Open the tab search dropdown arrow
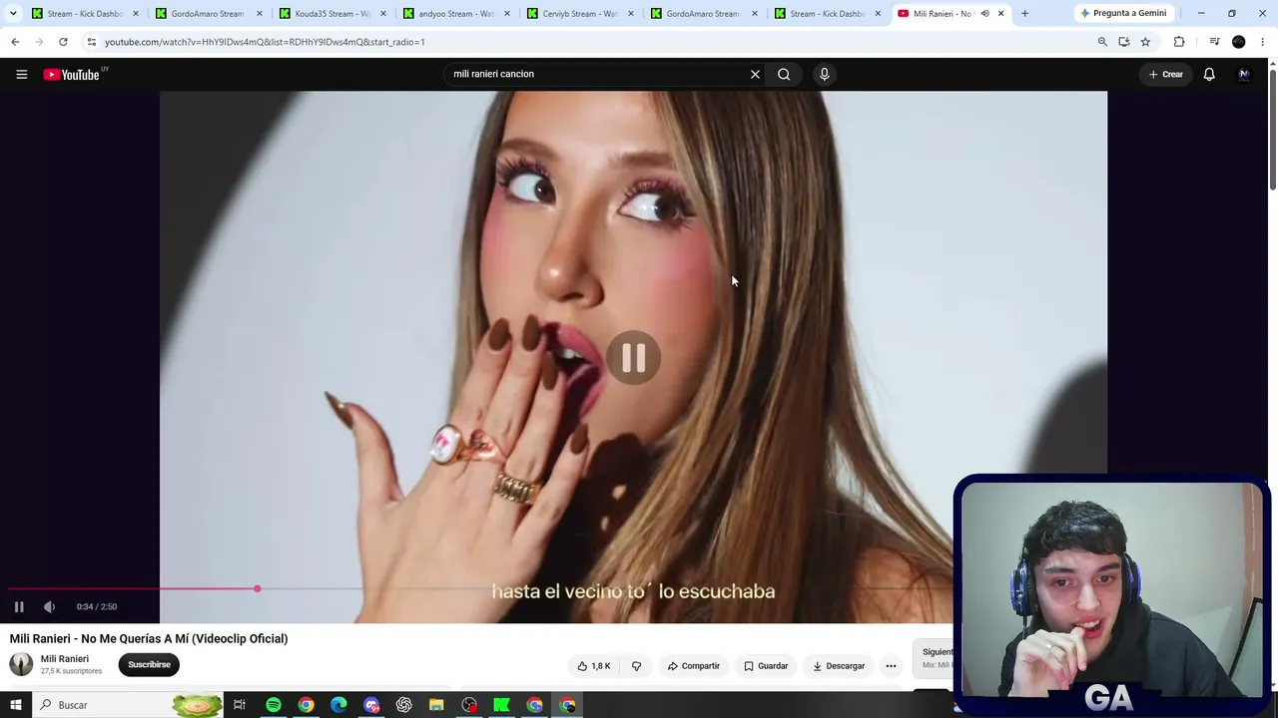 13,13
